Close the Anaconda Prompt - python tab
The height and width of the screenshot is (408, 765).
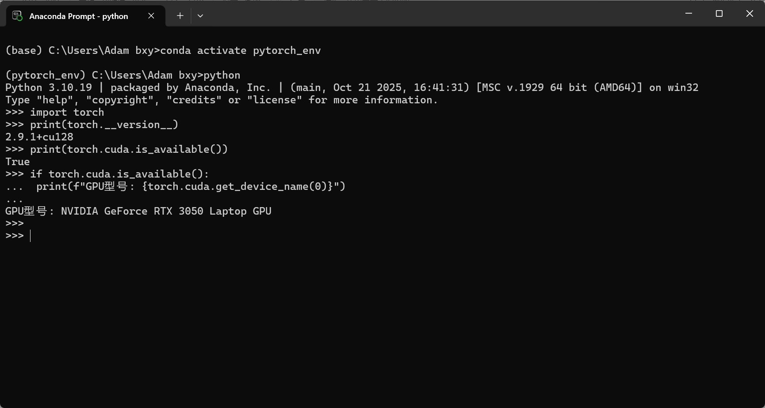(151, 16)
